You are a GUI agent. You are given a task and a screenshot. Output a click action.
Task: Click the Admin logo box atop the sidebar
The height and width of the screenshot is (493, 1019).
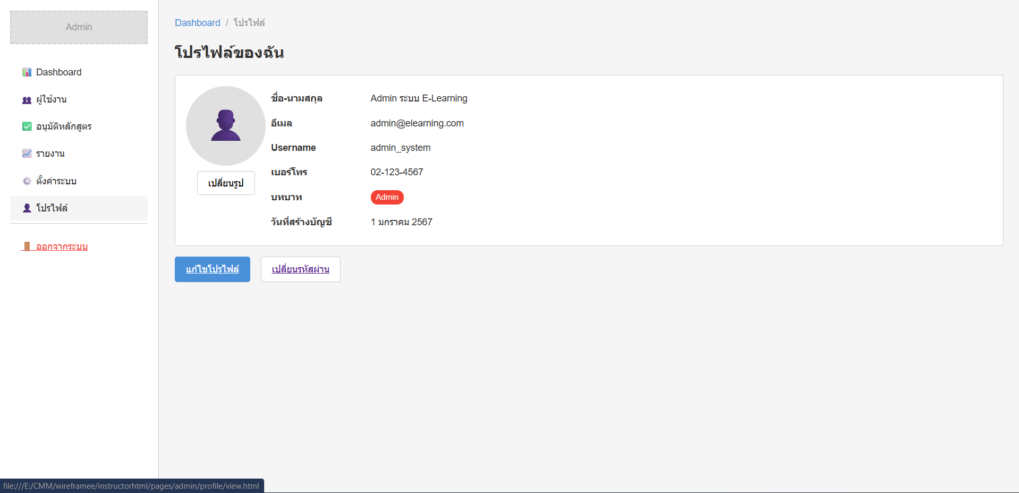[x=79, y=27]
